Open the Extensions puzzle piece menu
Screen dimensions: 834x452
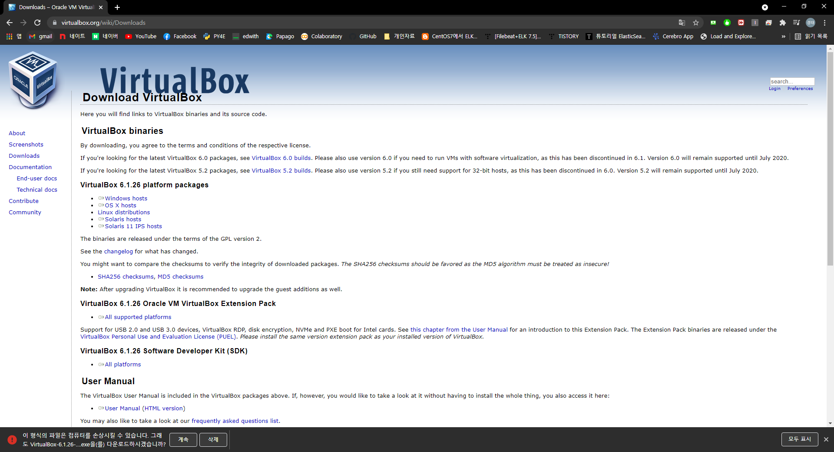(783, 23)
